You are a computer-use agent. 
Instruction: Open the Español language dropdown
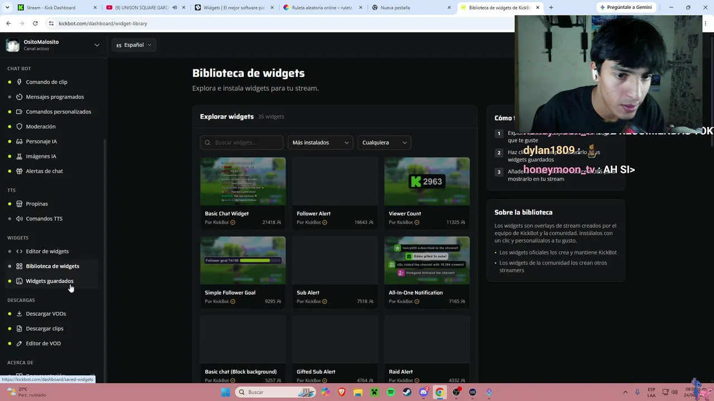click(134, 45)
